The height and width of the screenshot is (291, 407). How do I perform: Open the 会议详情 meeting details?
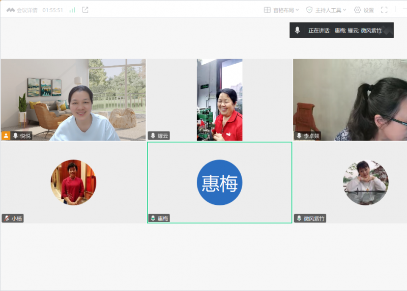pyautogui.click(x=22, y=10)
